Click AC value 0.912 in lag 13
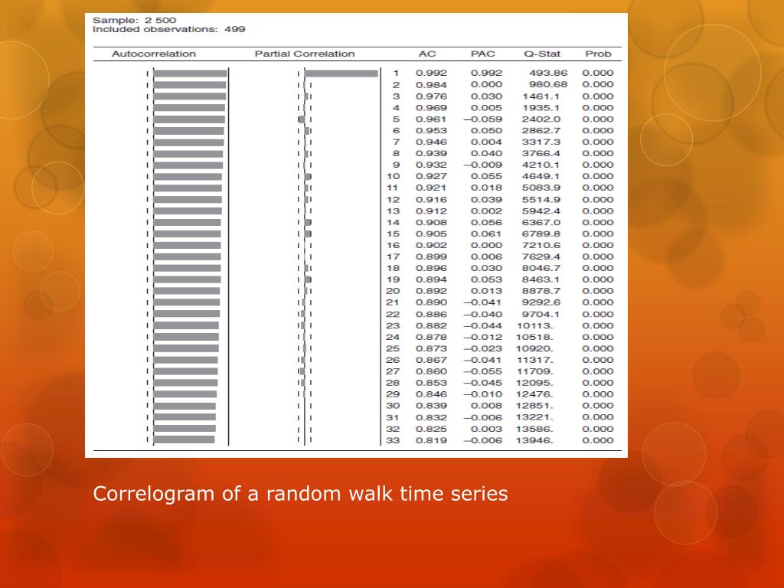The width and height of the screenshot is (784, 588). coord(431,211)
